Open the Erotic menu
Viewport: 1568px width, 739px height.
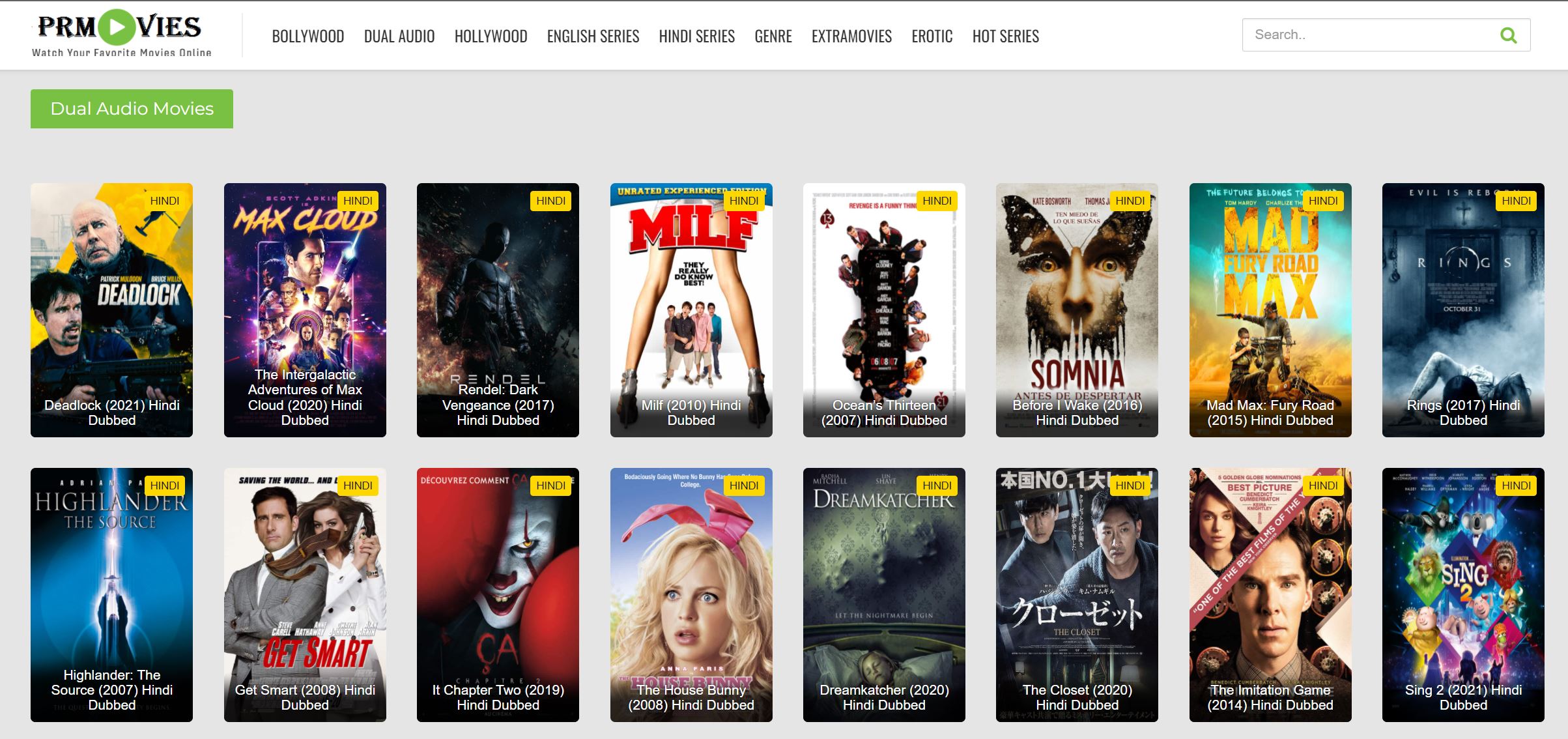932,36
